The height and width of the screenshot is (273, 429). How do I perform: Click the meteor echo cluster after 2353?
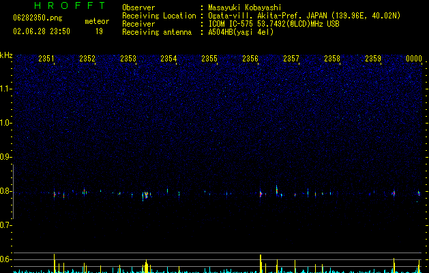click(x=147, y=195)
